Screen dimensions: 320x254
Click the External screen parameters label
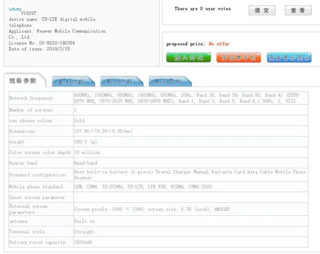pyautogui.click(x=29, y=209)
